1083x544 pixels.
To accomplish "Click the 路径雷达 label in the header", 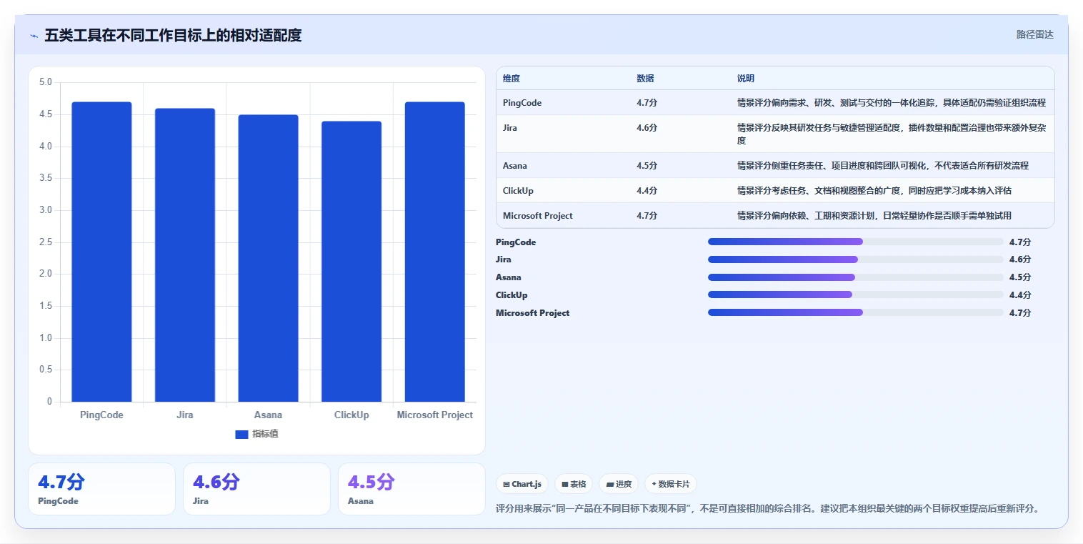I will click(x=1034, y=34).
